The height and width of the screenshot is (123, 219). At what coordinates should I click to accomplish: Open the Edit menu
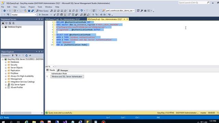(x=9, y=7)
